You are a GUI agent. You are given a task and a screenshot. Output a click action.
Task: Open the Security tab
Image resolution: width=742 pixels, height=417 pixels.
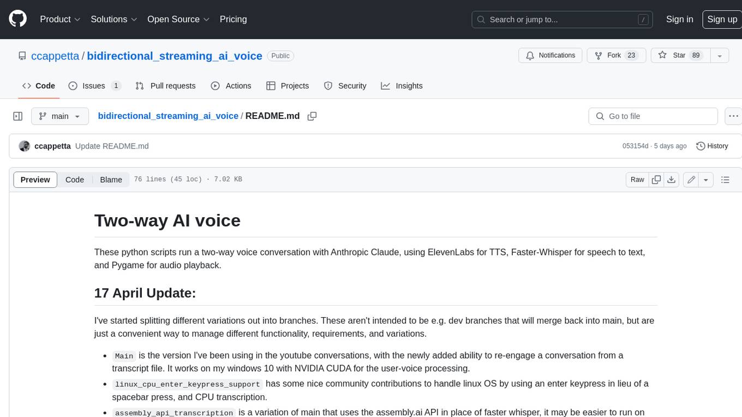pos(345,86)
